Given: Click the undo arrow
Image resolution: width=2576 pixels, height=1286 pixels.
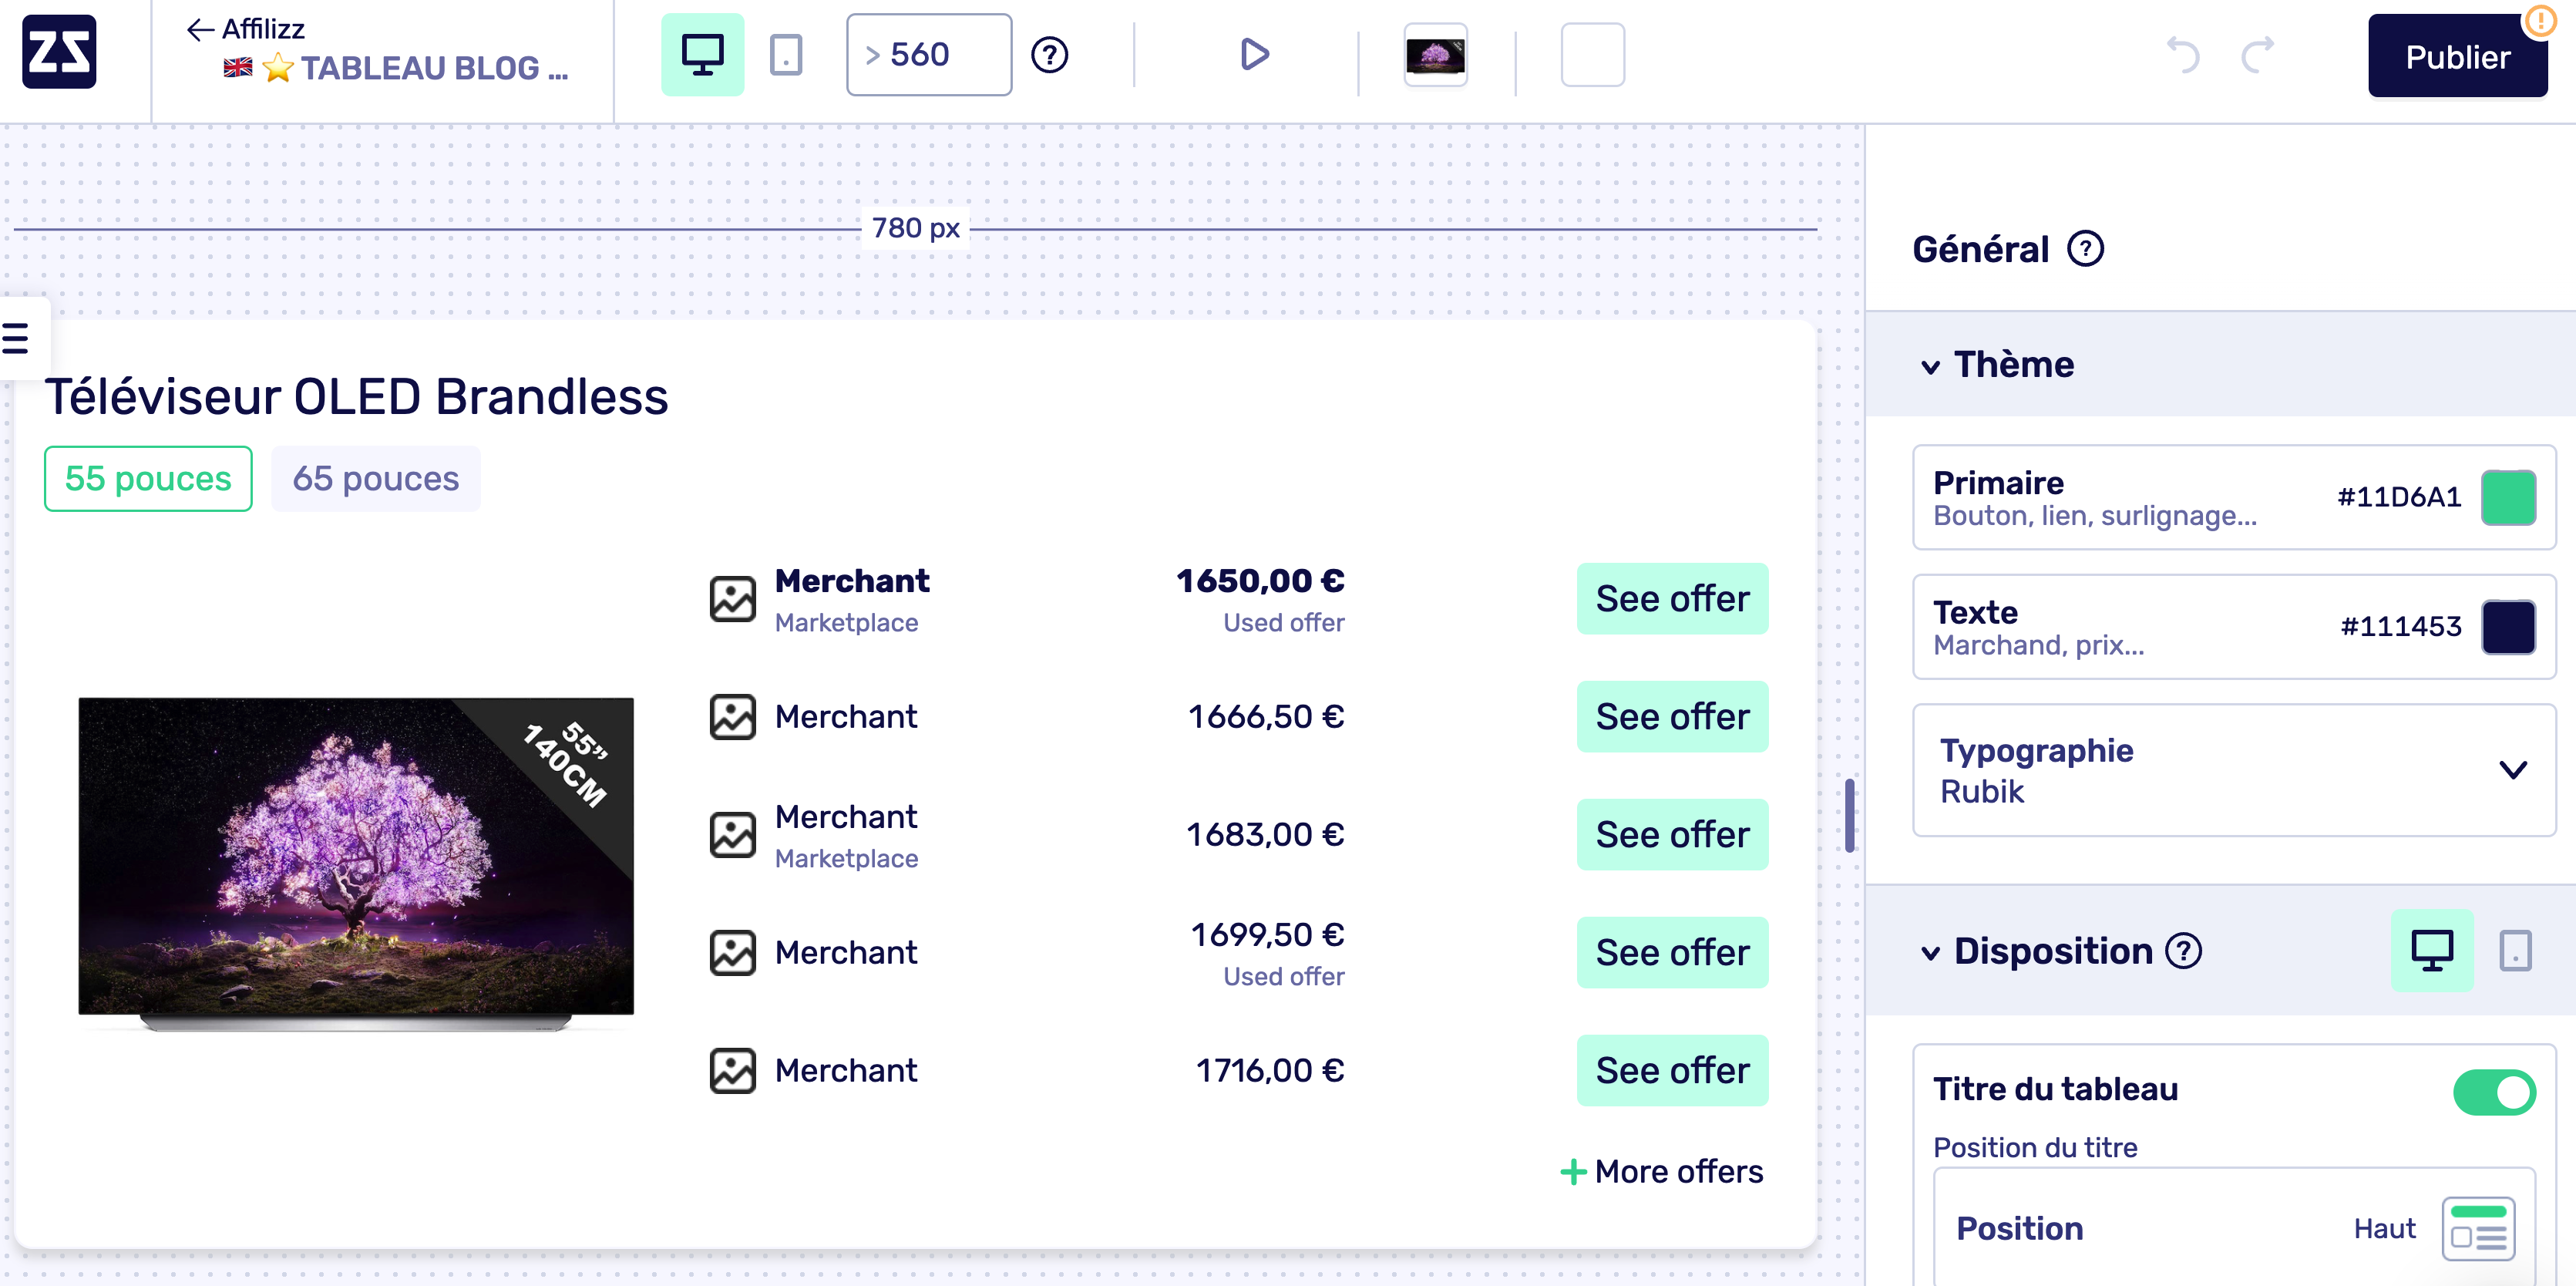Looking at the screenshot, I should 2185,55.
